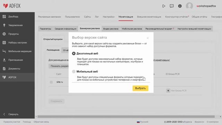Switch to the Сводная информация tab
The width and height of the screenshot is (222, 125).
pyautogui.click(x=66, y=29)
